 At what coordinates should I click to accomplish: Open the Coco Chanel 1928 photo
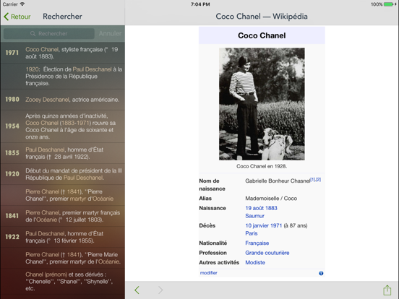[262, 104]
